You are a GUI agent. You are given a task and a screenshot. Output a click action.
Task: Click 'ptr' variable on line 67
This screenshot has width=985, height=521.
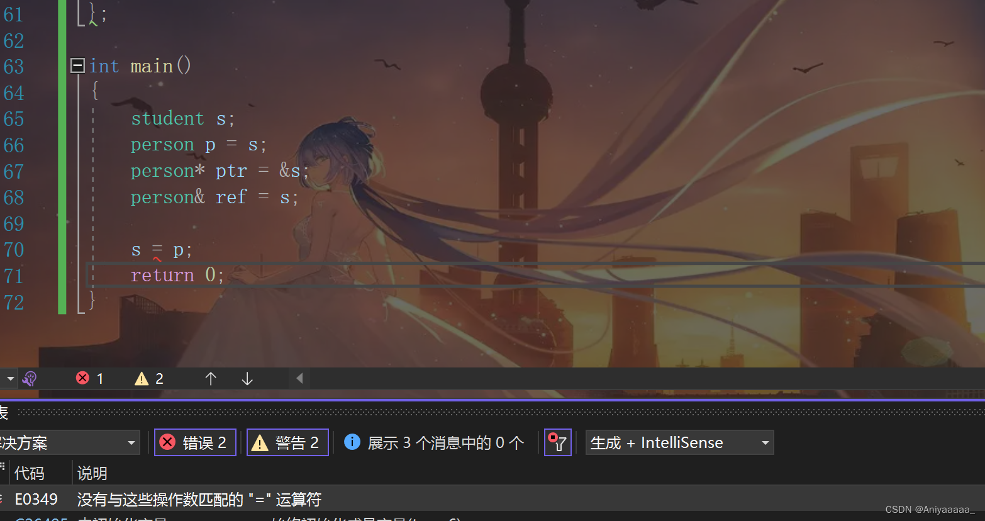(x=231, y=171)
